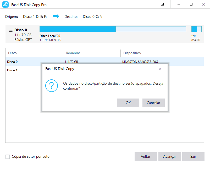Click the Sair button
Screen dimensions: 210x169
tap(193, 156)
